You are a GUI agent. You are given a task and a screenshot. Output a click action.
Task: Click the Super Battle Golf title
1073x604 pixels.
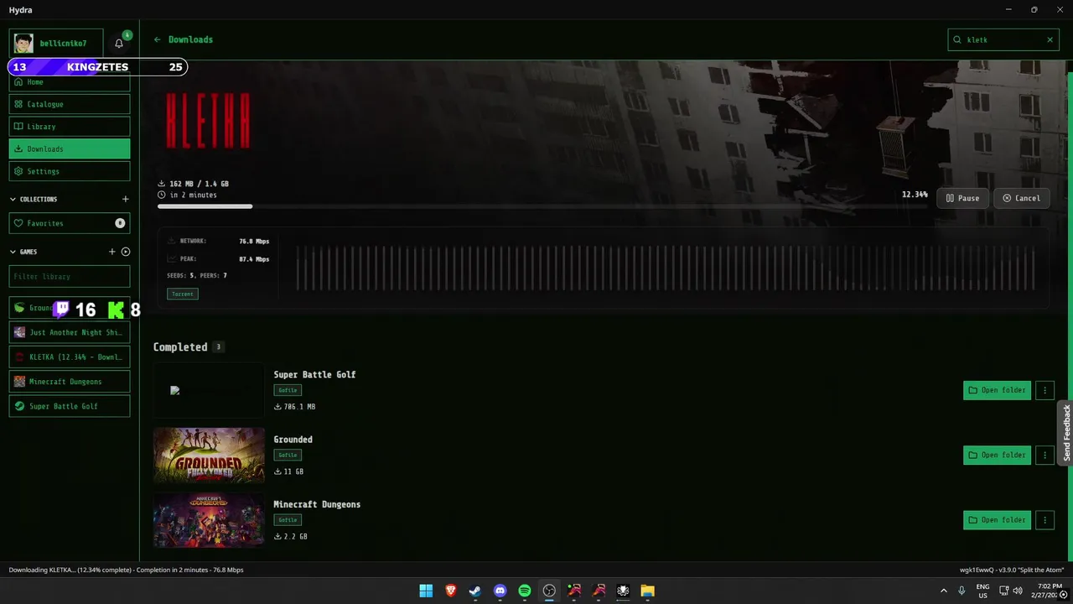coord(314,375)
